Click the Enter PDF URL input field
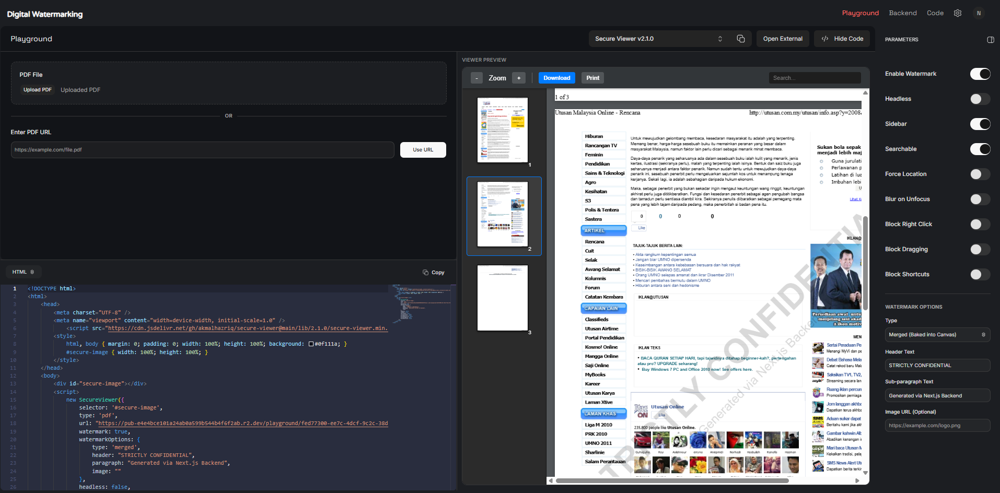The width and height of the screenshot is (1000, 493). [x=203, y=150]
